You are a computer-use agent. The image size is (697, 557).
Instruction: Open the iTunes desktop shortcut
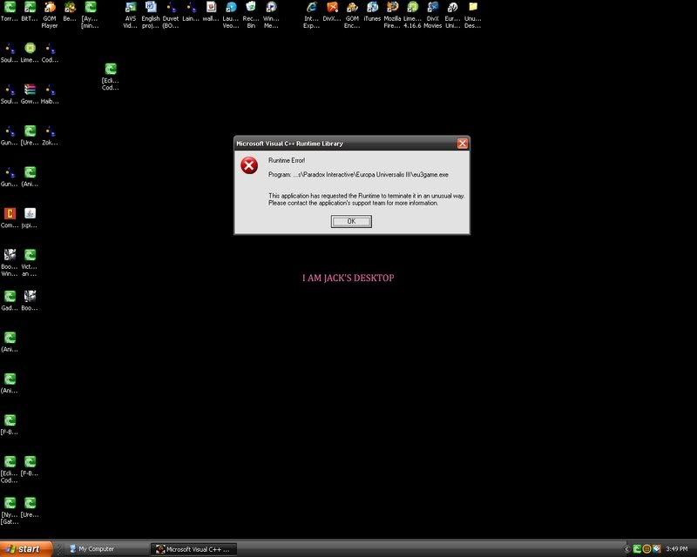pyautogui.click(x=372, y=12)
